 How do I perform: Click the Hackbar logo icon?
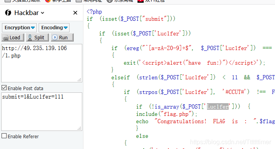(x=8, y=13)
